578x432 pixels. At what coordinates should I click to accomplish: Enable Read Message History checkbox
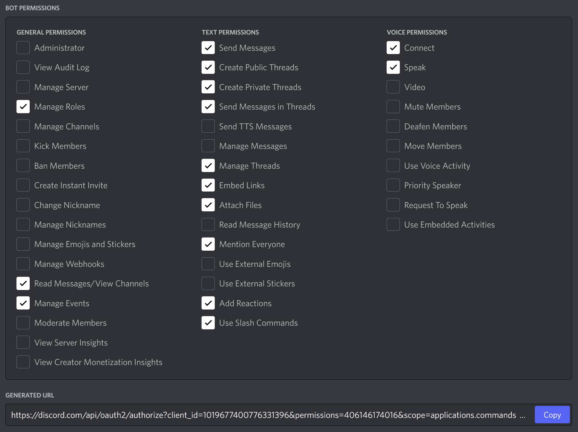click(x=208, y=225)
